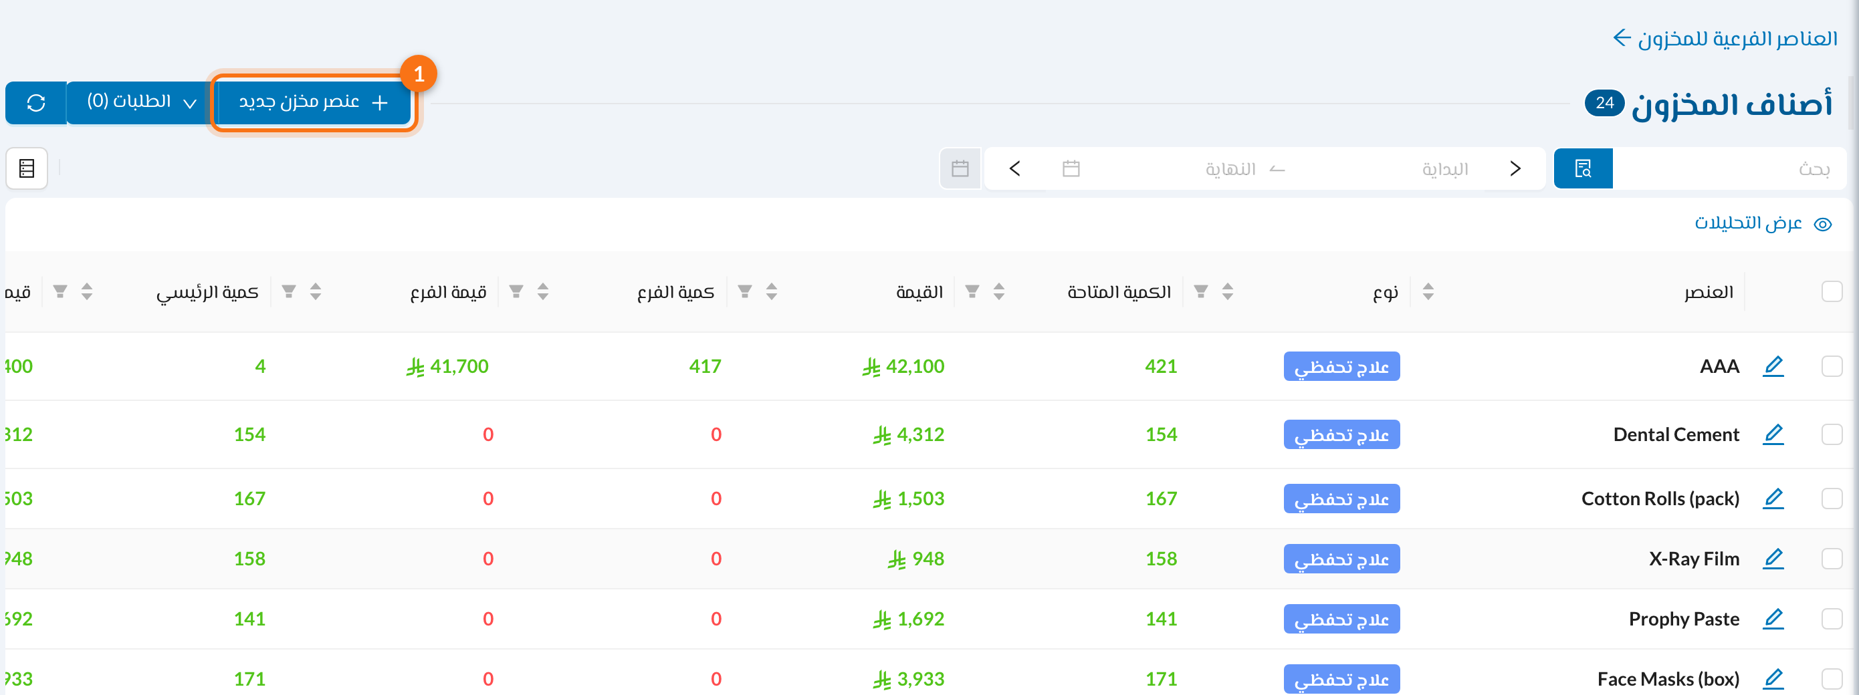
Task: Check the X-Ray Film row checkbox
Action: point(1832,559)
